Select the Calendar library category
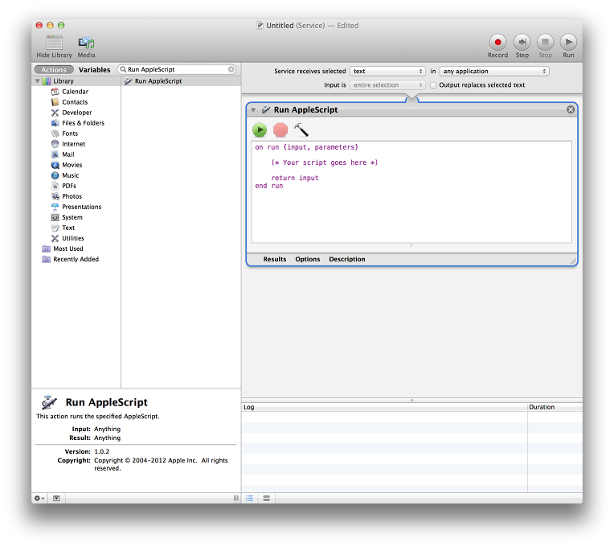Screen dimensions: 614x547 click(76, 91)
